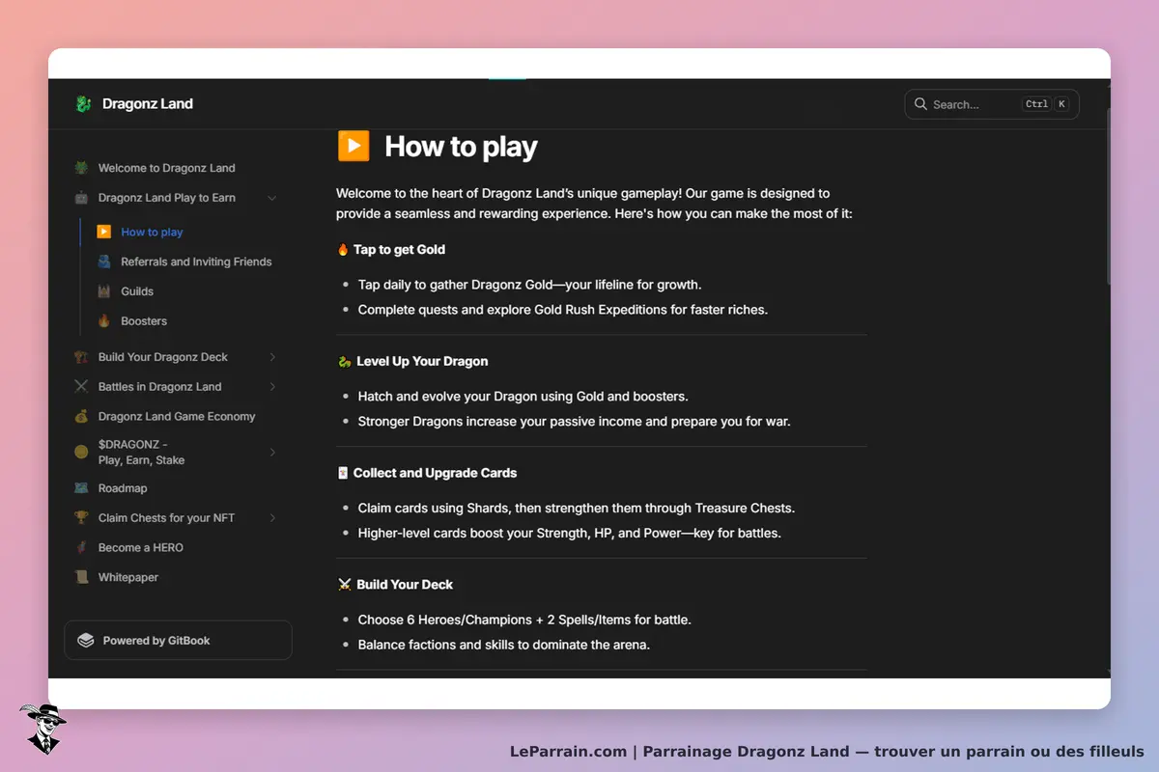Collapse the Dragonz Land Play to Earn chevron
Viewport: 1159px width, 772px height.
click(x=272, y=198)
